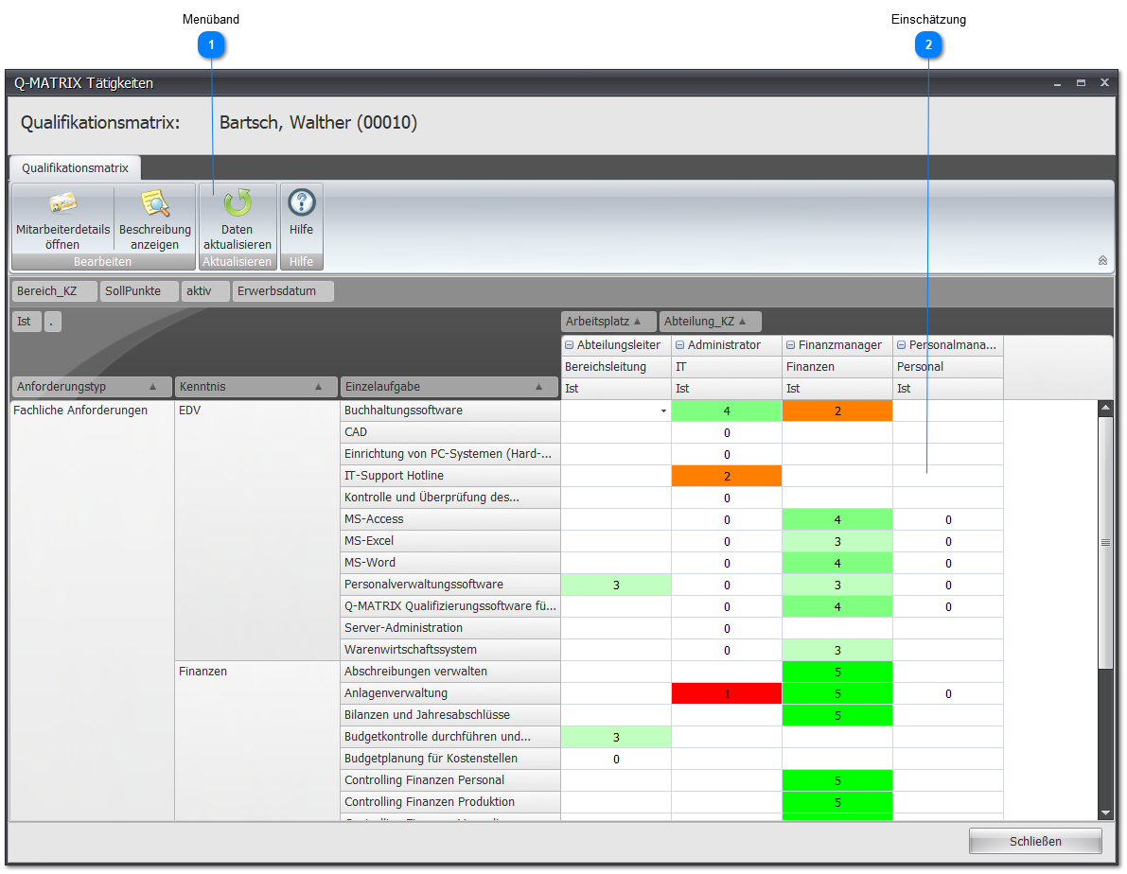This screenshot has height=874, width=1127.
Task: Select Abschreibungen verwalten row
Action: point(449,672)
